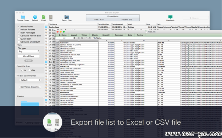Viewport: 222px width, 138px height.
Task: Click the Path column header
Action: coord(183,24)
